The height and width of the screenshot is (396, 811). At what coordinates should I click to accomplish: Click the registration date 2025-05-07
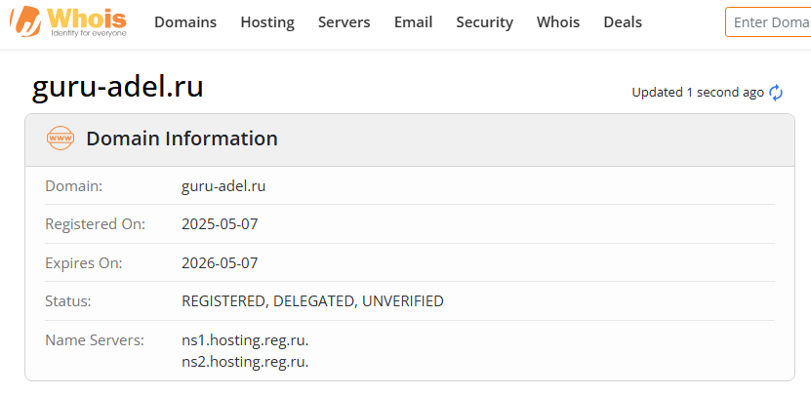point(220,224)
